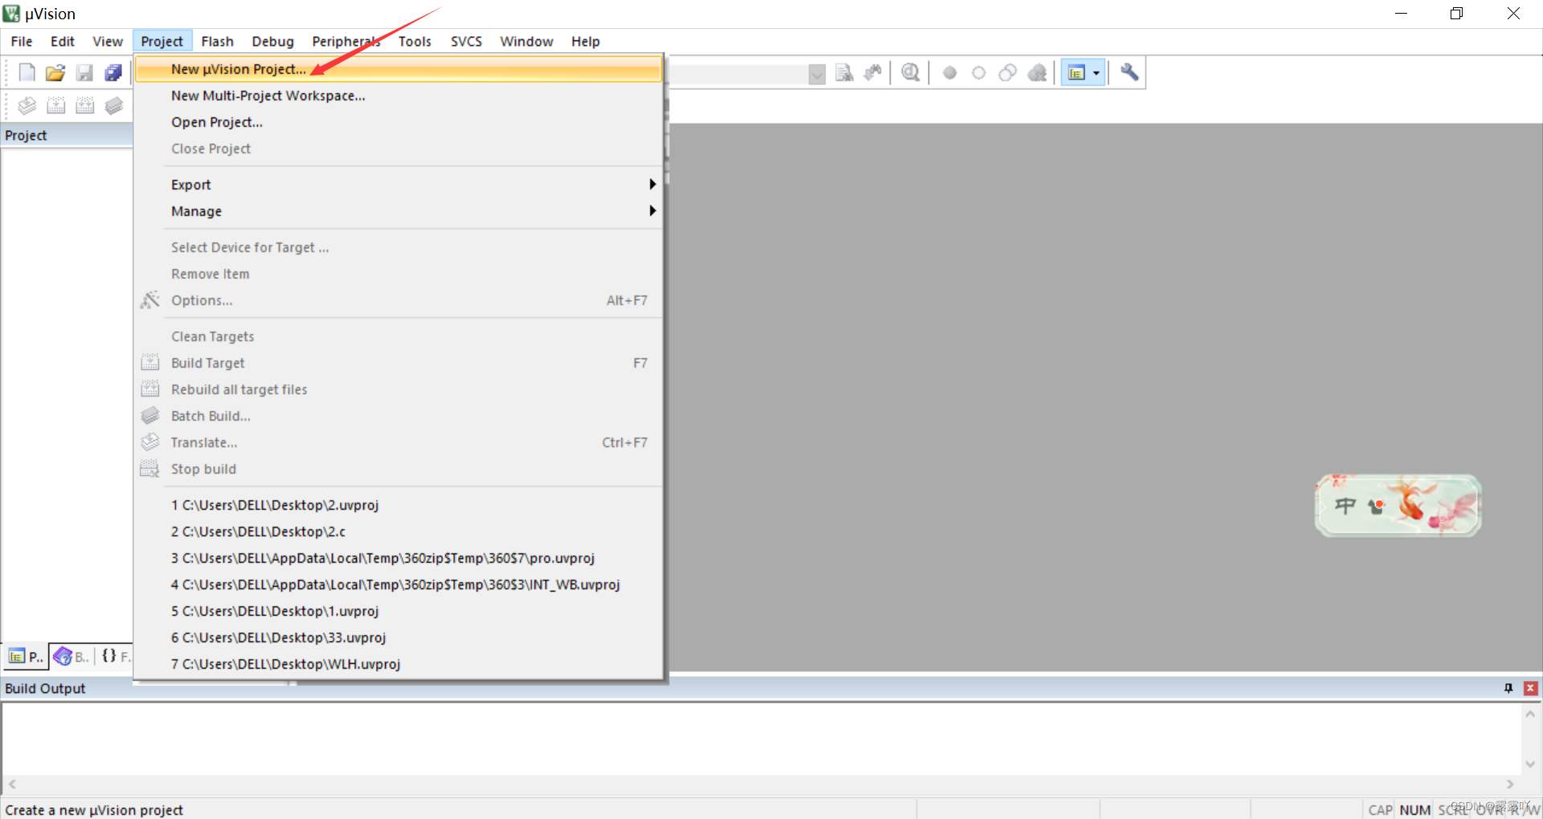Image resolution: width=1543 pixels, height=819 pixels.
Task: Click the Enable/Disable Breakpoint hollow-circle icon
Action: tap(979, 73)
